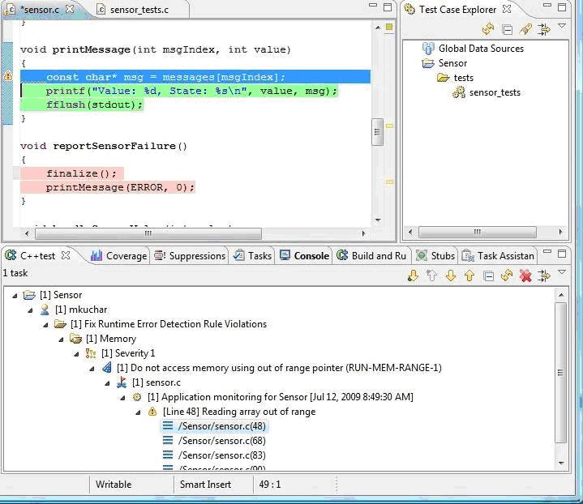Click the sensor_tests gear icon

(459, 92)
